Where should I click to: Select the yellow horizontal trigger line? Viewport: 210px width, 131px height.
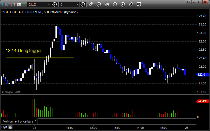point(40,58)
